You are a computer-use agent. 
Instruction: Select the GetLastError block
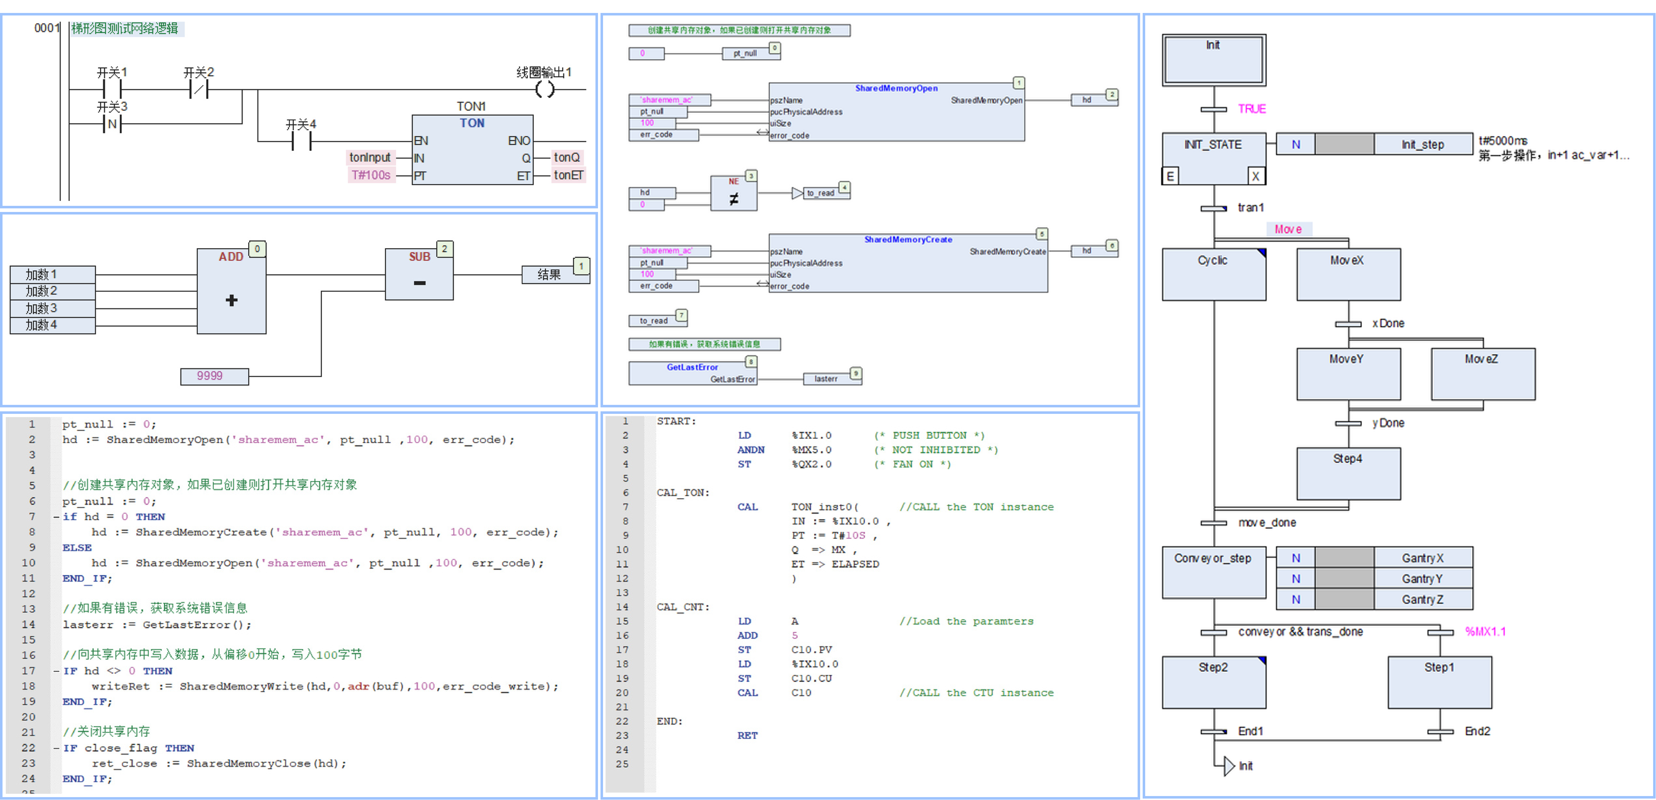point(692,373)
